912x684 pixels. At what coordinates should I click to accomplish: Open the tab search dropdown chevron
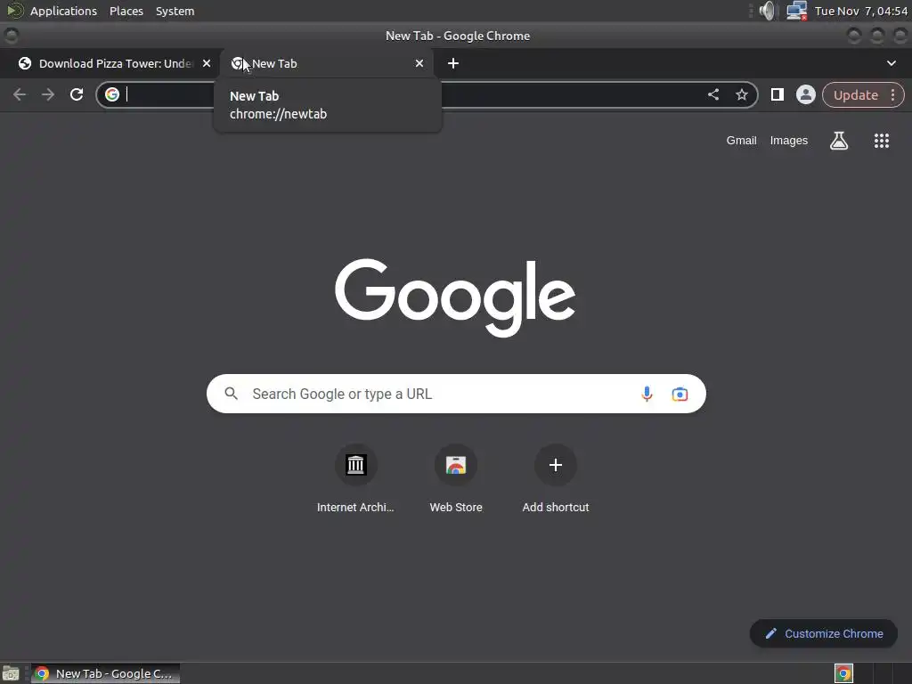pyautogui.click(x=891, y=63)
